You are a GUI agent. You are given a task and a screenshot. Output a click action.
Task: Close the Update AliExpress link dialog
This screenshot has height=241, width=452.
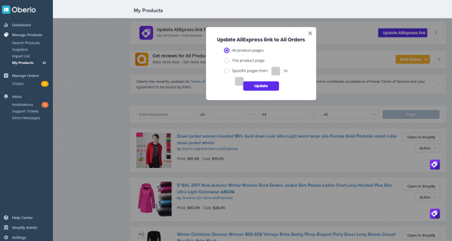point(310,34)
